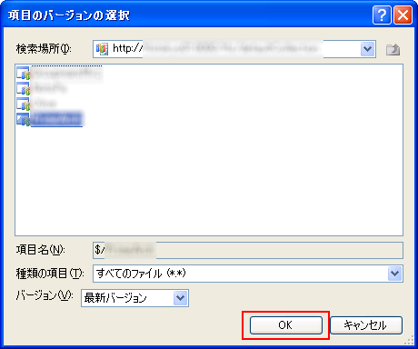
Task: Click the すべてのファイル (*.*) combo box
Action: point(248,274)
